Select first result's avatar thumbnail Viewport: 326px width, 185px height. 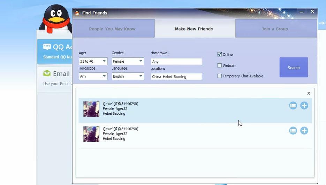91,109
